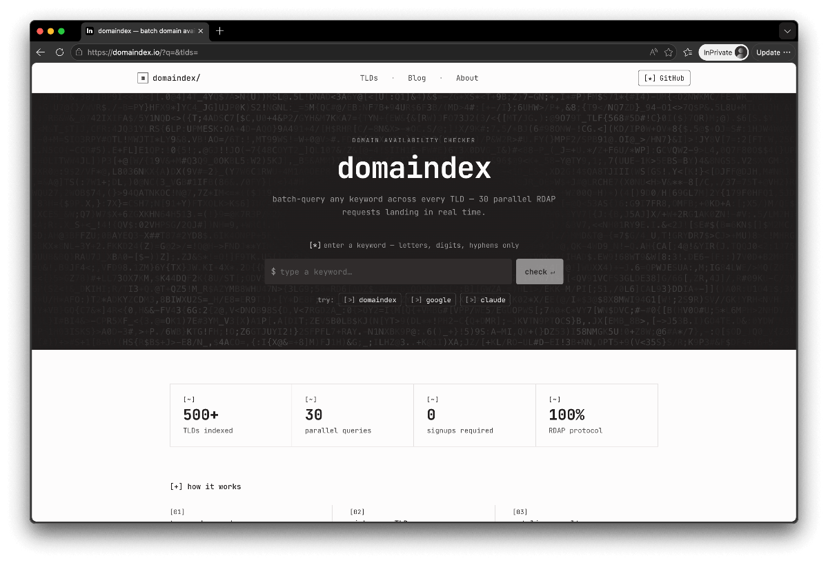Reload the page with the refresh icon

click(60, 52)
